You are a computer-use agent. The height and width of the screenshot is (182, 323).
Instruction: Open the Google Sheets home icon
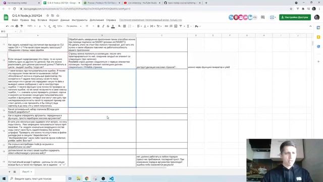pyautogui.click(x=6, y=17)
